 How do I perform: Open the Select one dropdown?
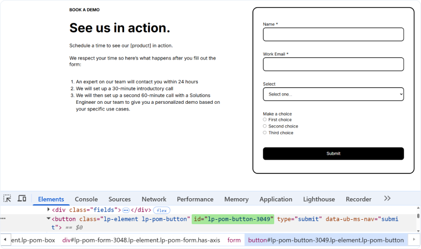333,94
